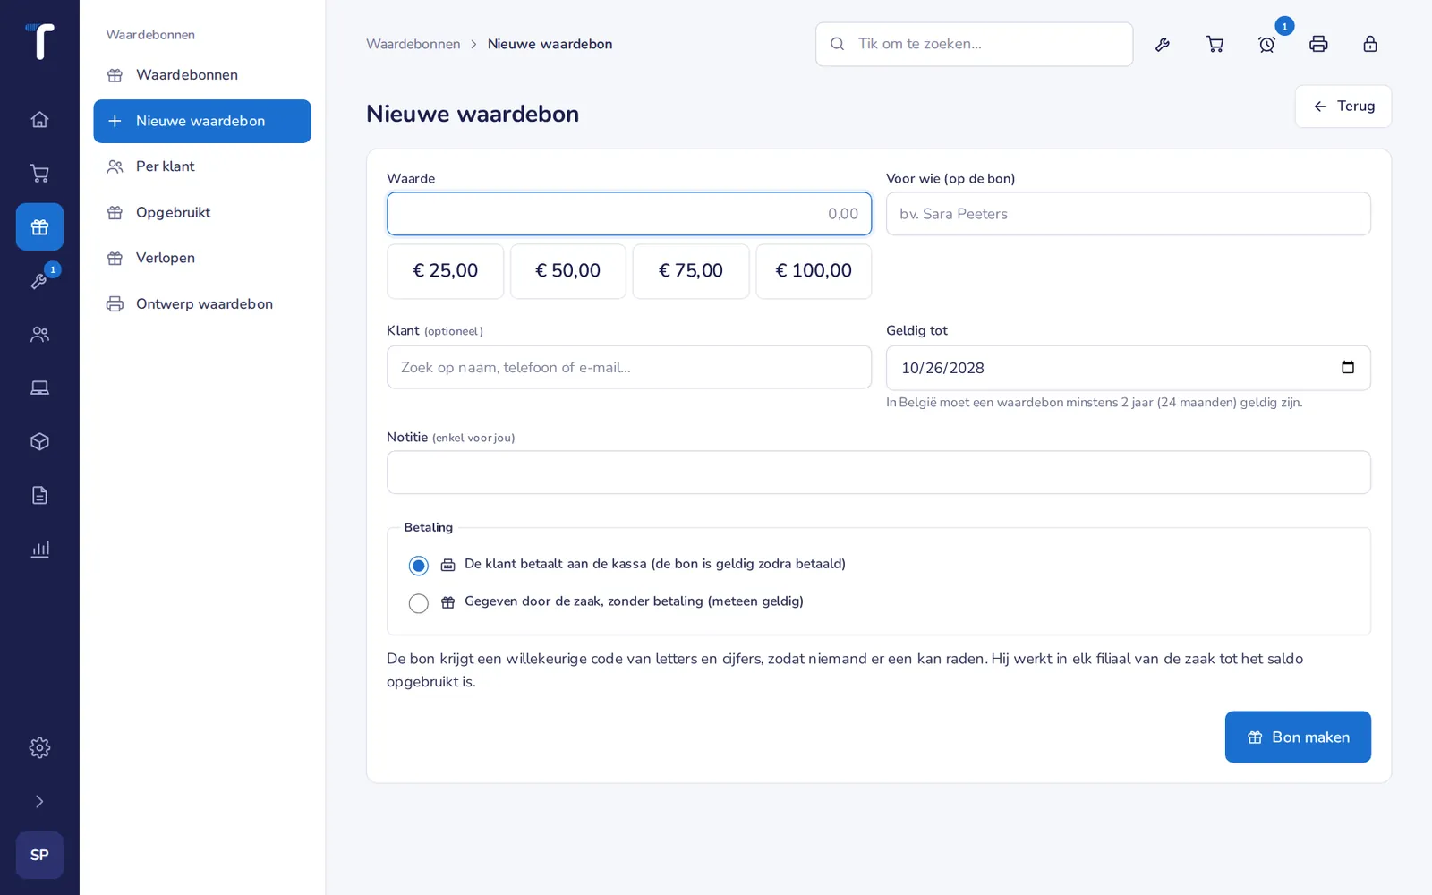This screenshot has height=895, width=1432.
Task: Choose the € 100,00 preset value
Action: 814,271
